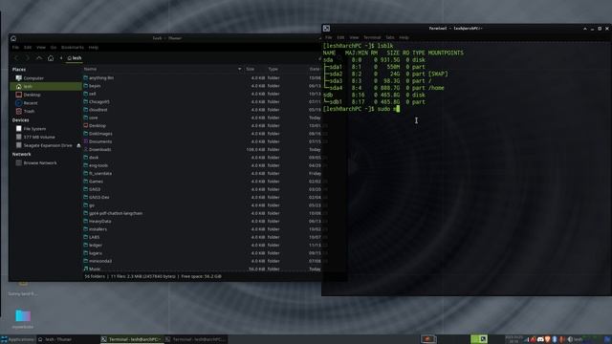Open Seagate Expansion Drive device

43,145
